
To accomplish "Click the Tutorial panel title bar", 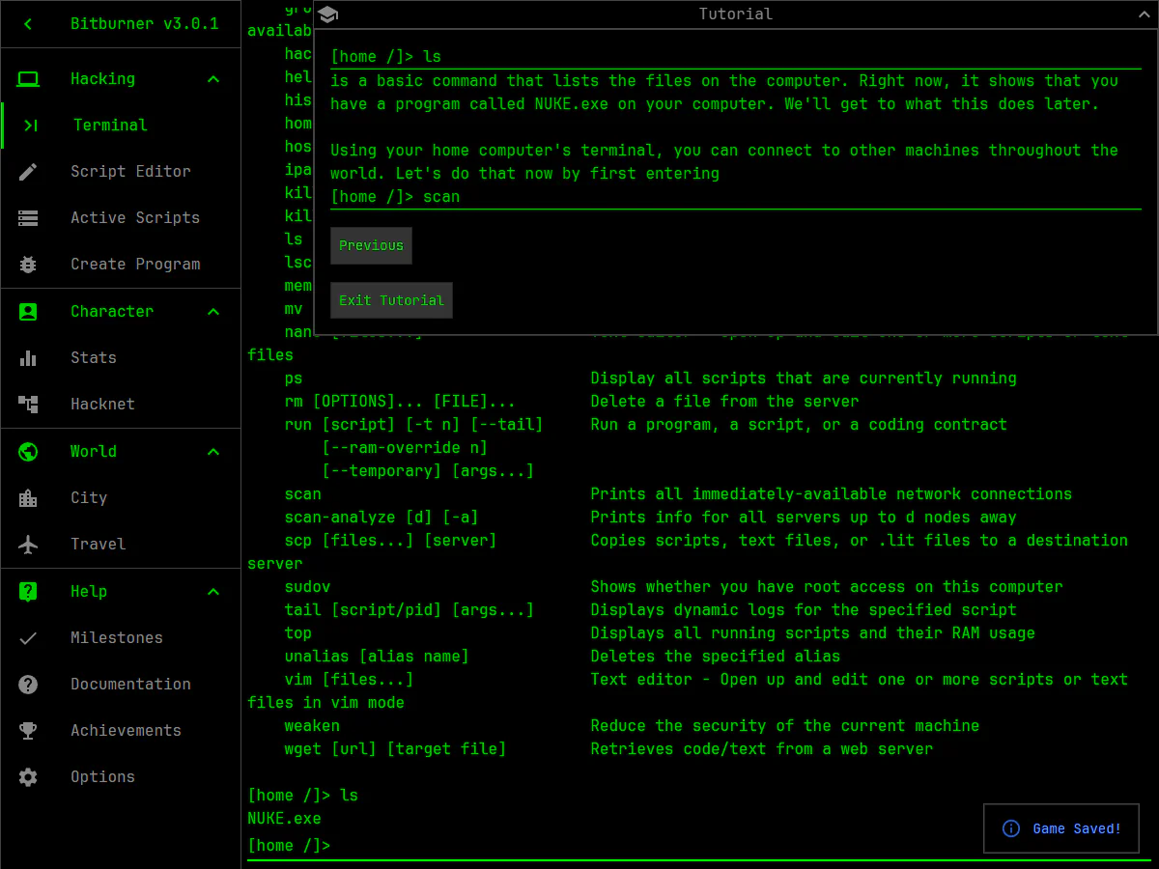I will pyautogui.click(x=736, y=14).
